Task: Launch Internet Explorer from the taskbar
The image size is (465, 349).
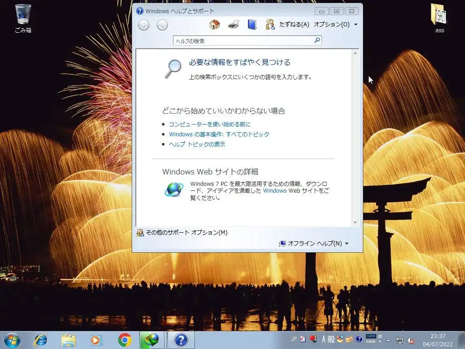Action: point(40,340)
